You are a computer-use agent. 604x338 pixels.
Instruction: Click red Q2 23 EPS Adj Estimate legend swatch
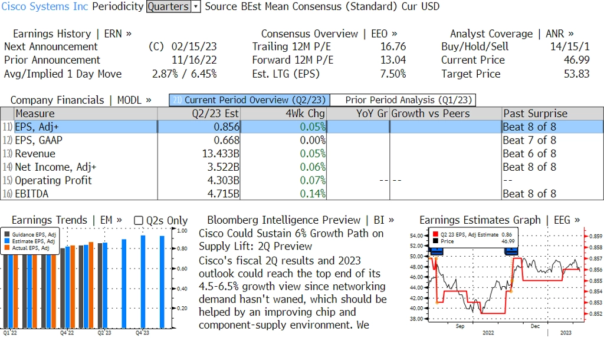click(435, 234)
